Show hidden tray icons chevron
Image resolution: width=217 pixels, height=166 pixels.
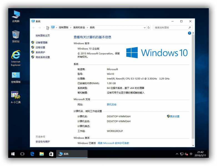pyautogui.click(x=177, y=154)
